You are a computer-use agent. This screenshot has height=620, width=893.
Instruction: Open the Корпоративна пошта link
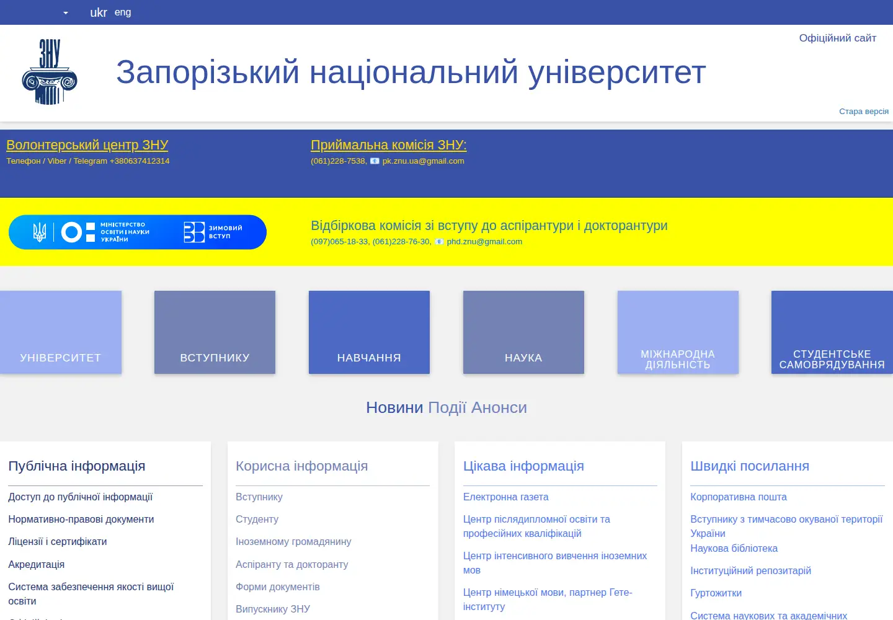(739, 497)
